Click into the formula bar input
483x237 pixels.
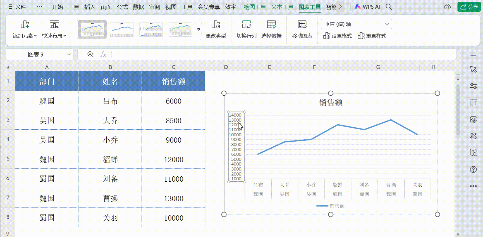point(283,54)
